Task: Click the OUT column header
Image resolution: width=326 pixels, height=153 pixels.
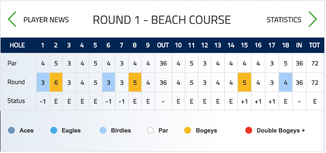Action: coord(163,45)
